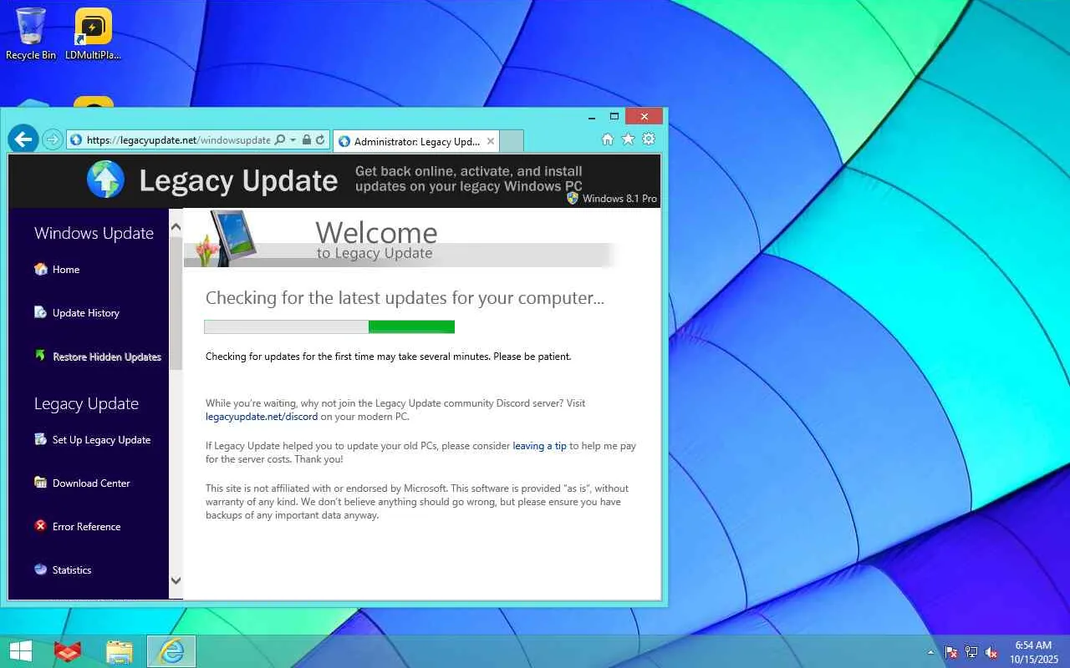Click the green update-check progress bar
Screen dimensions: 1070x668
point(329,326)
